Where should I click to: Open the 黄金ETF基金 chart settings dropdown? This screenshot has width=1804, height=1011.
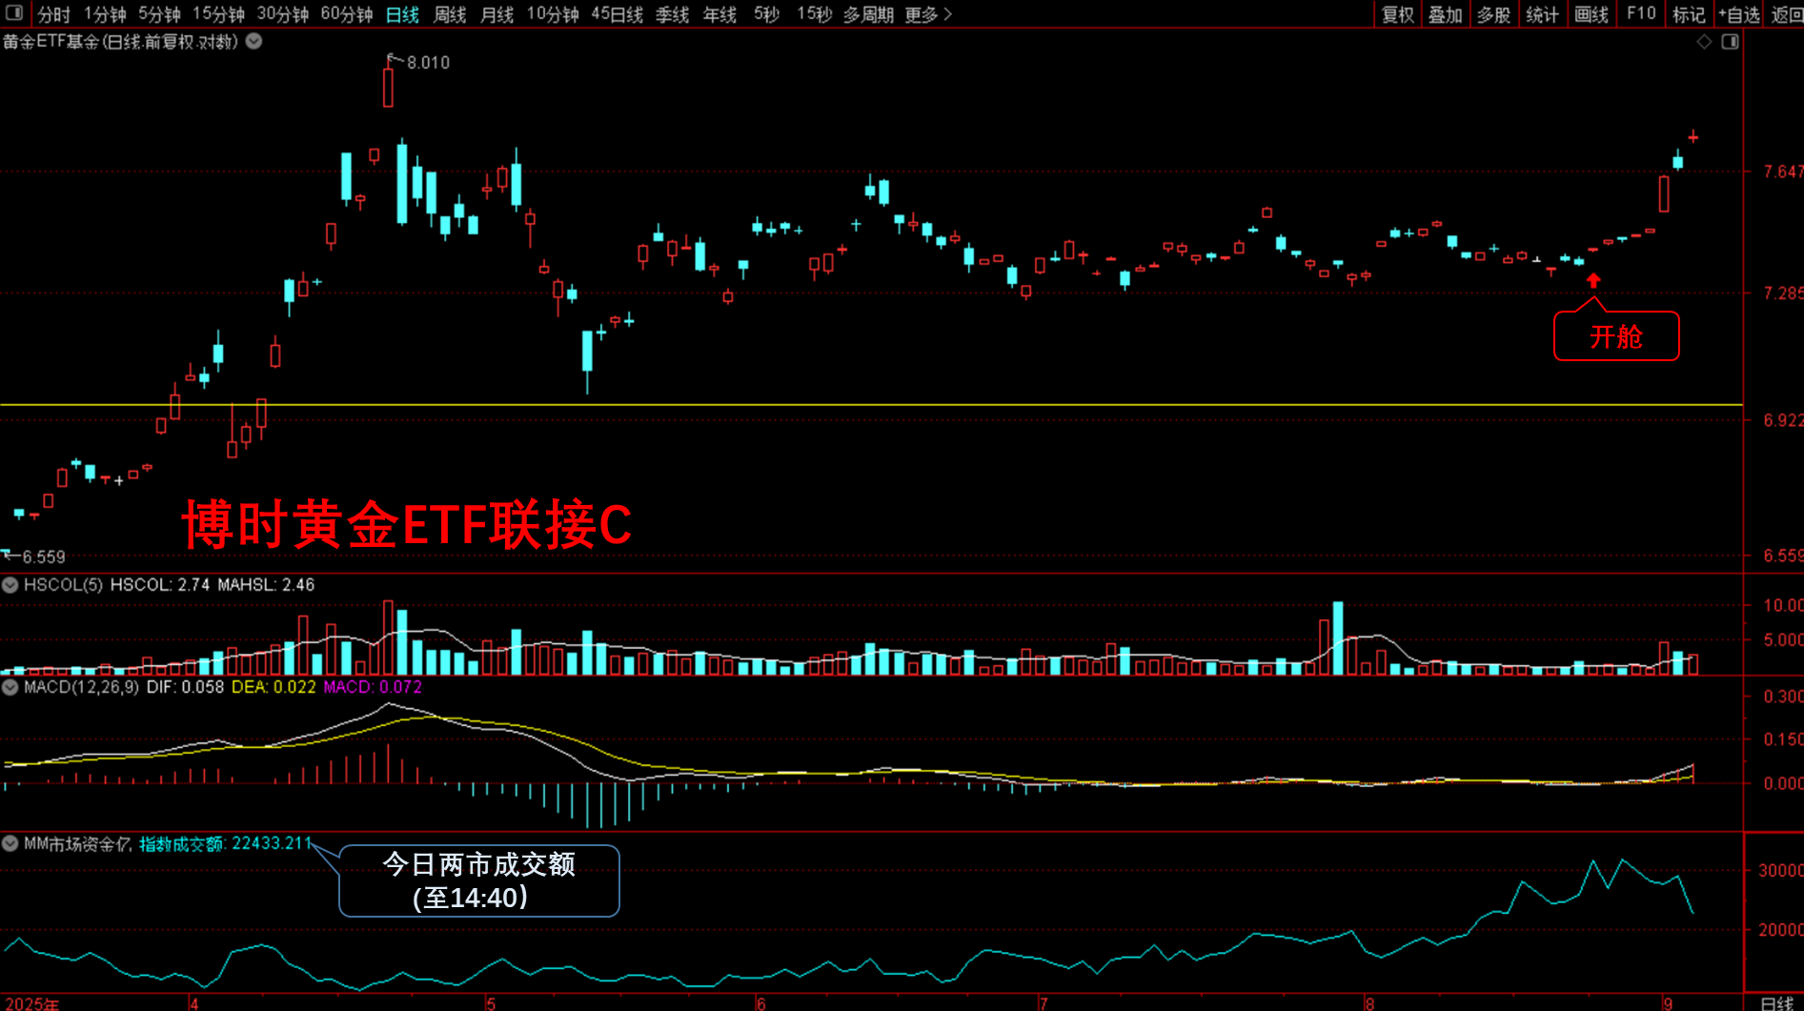[x=254, y=41]
